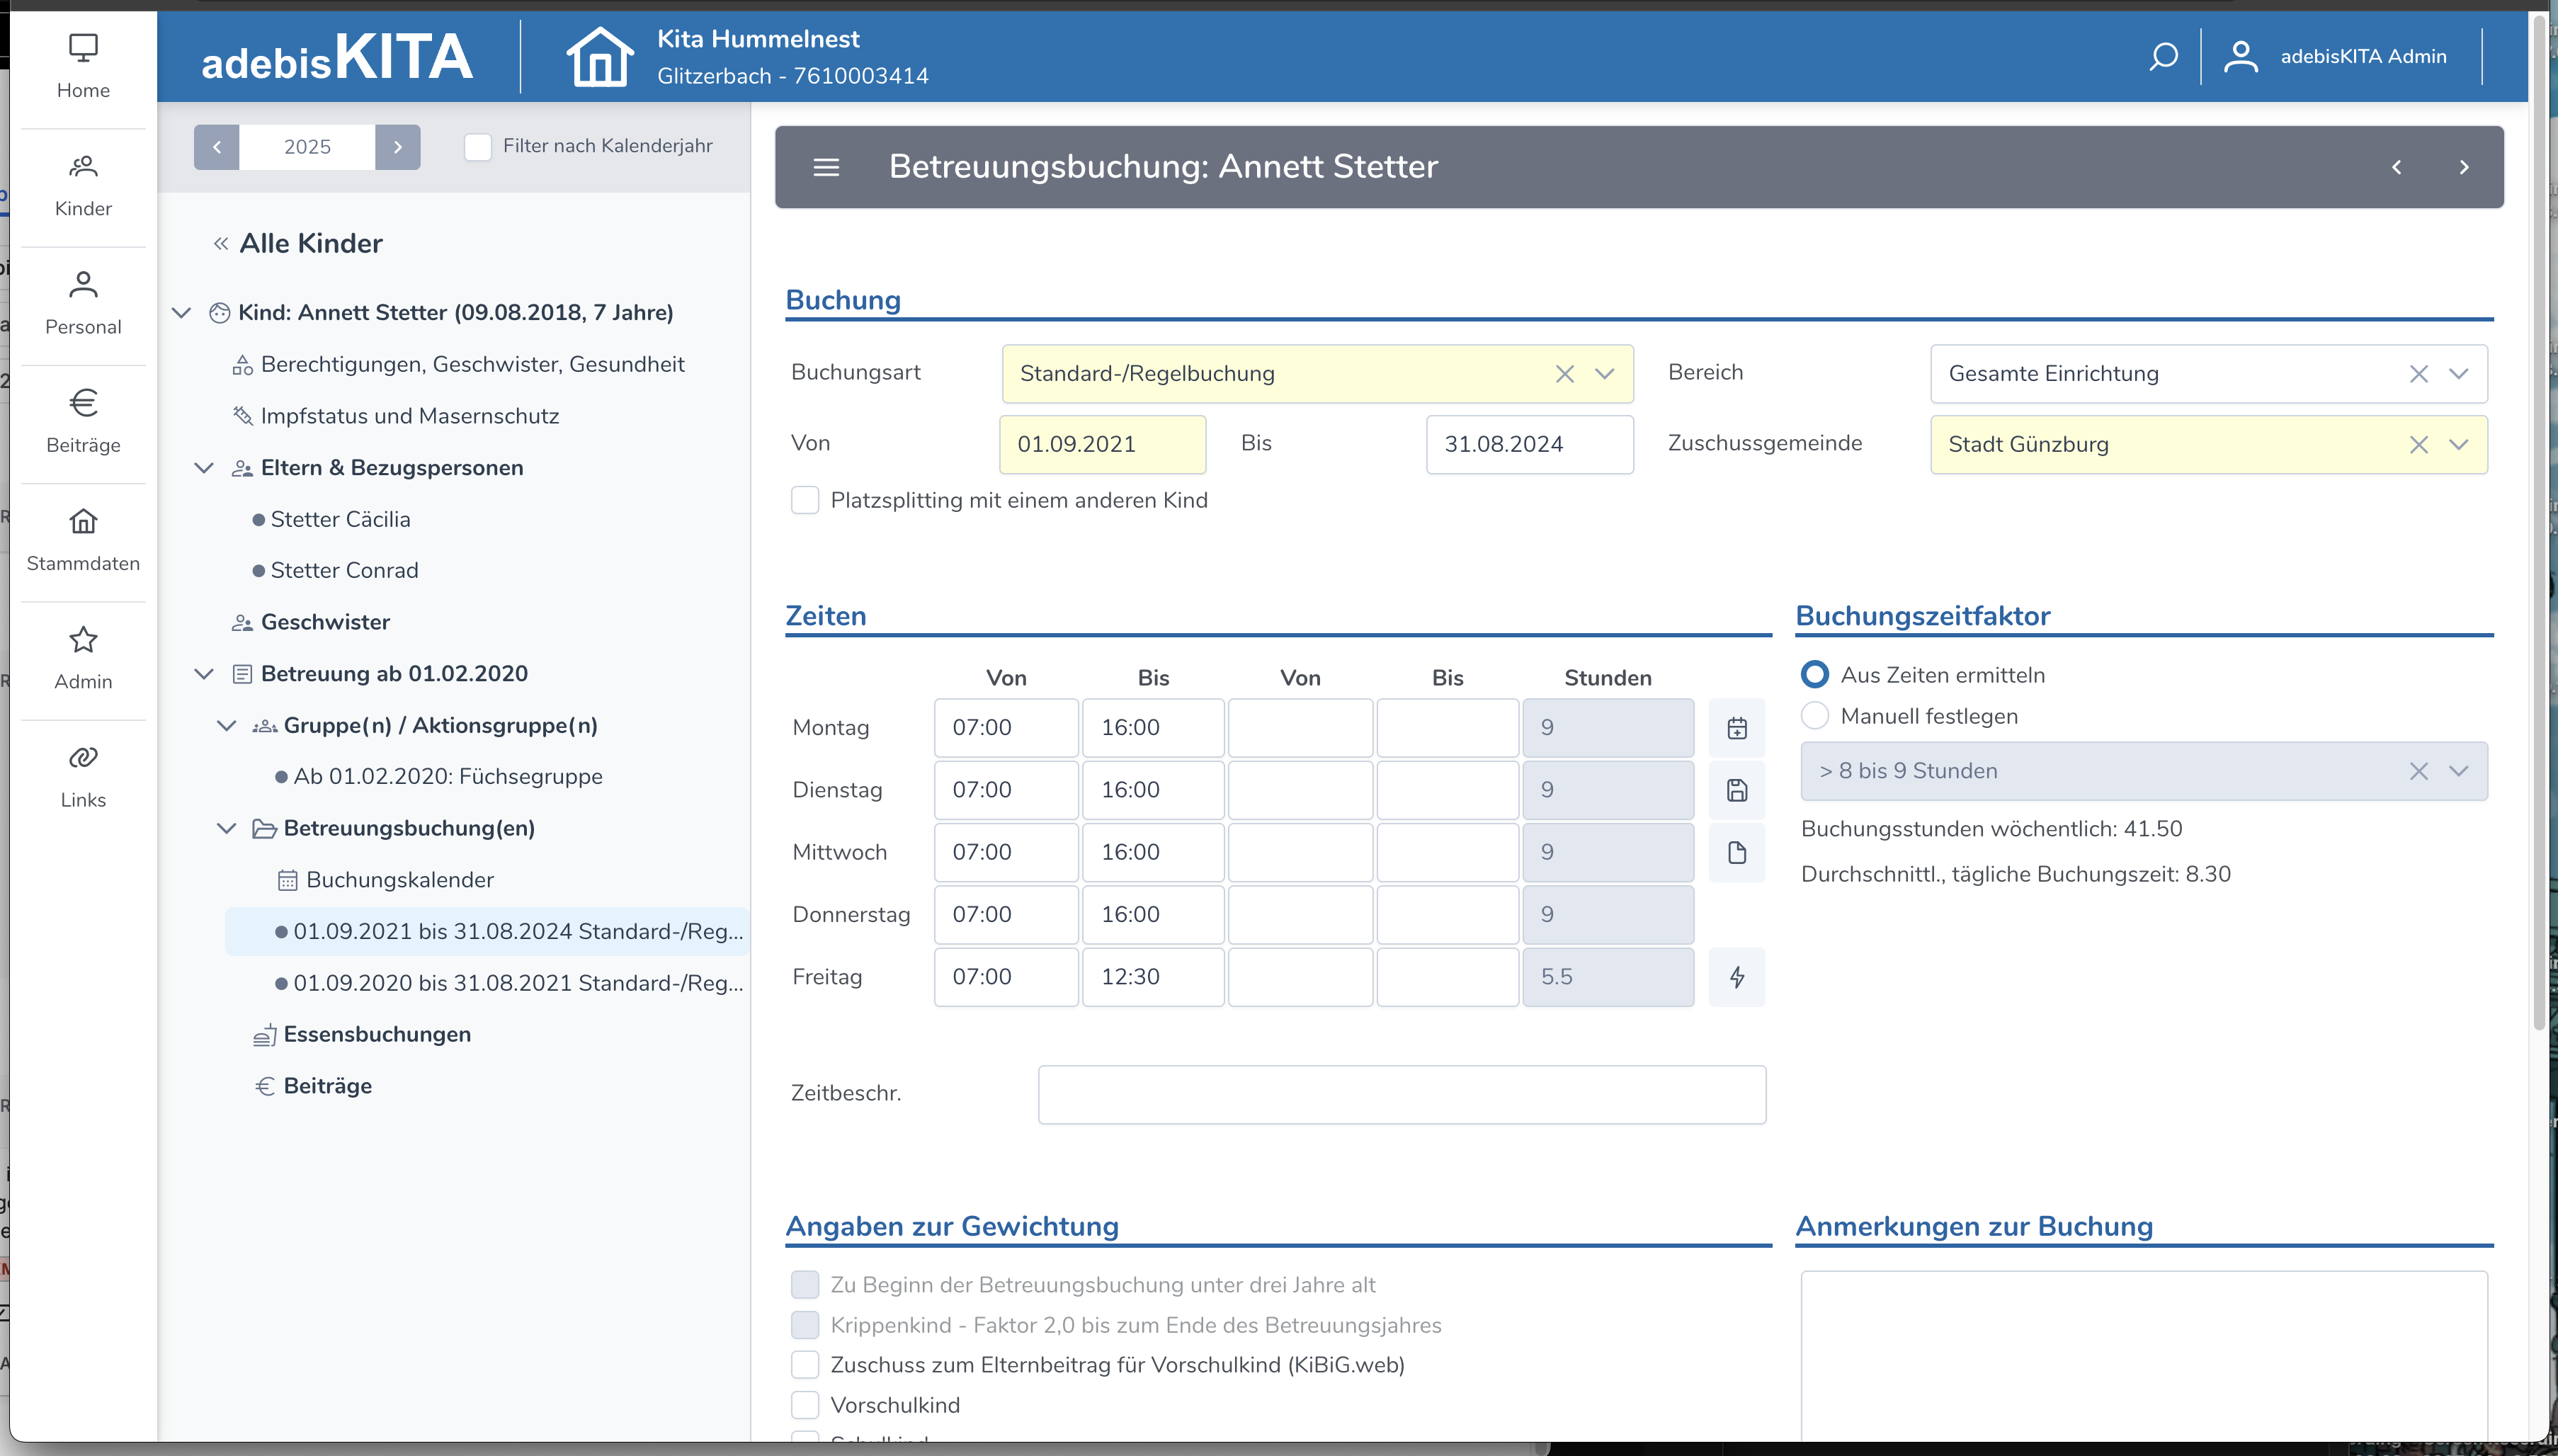Open Kinder in the left navigation
Viewport: 2558px width, 1456px height.
click(83, 184)
